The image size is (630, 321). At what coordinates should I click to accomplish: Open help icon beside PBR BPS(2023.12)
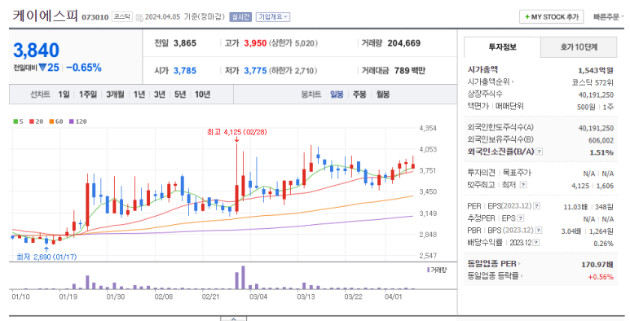coord(539,231)
